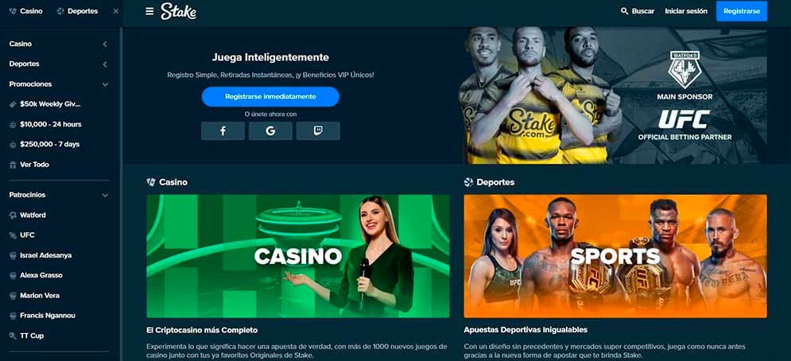Click the Registrarse inmediatamente button
791x361 pixels.
pos(270,96)
